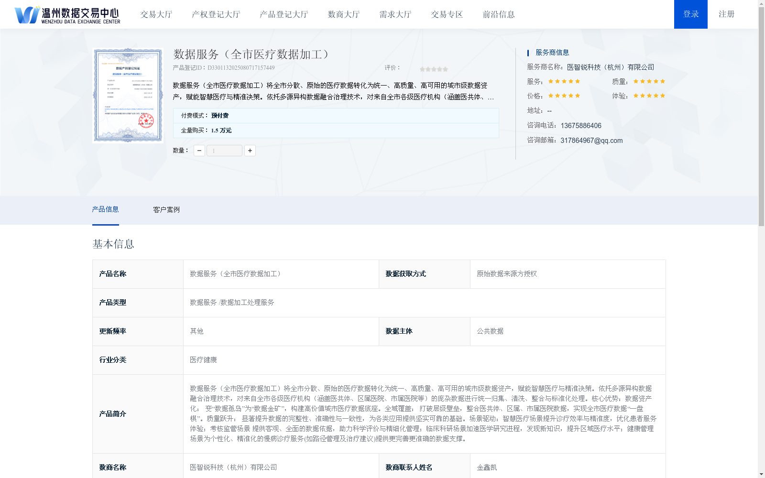This screenshot has width=765, height=478.
Task: Click the 质量 star rating
Action: [649, 81]
